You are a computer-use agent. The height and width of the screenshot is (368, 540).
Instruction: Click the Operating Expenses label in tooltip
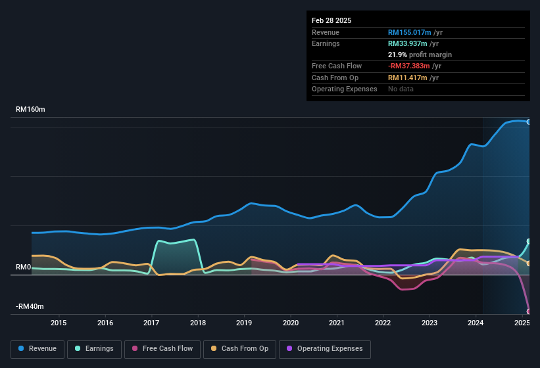click(x=345, y=89)
